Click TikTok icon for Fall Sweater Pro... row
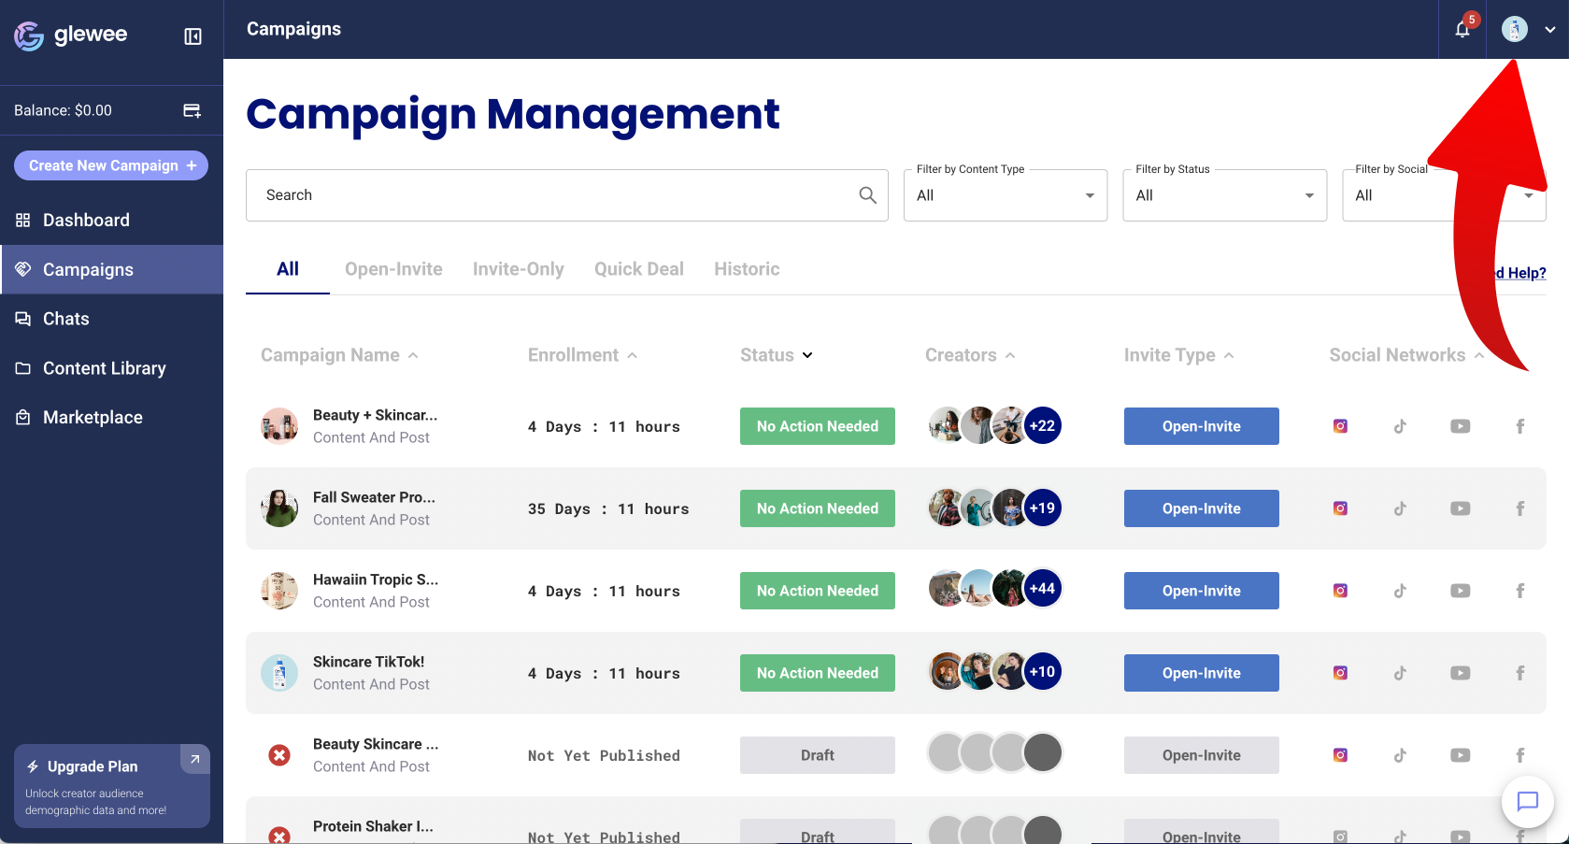The width and height of the screenshot is (1569, 844). point(1400,508)
